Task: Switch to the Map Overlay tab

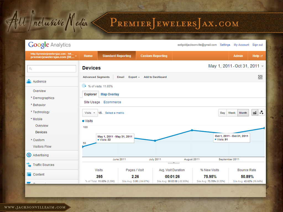Action: (x=110, y=94)
